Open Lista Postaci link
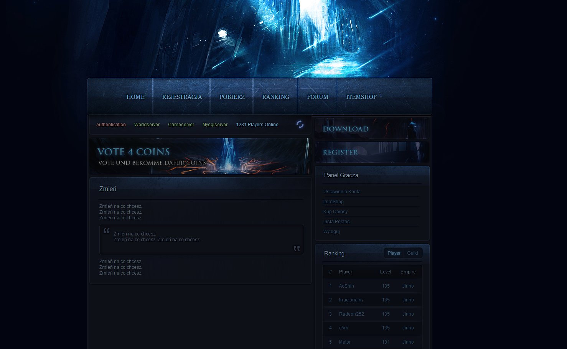The height and width of the screenshot is (349, 567). click(337, 222)
